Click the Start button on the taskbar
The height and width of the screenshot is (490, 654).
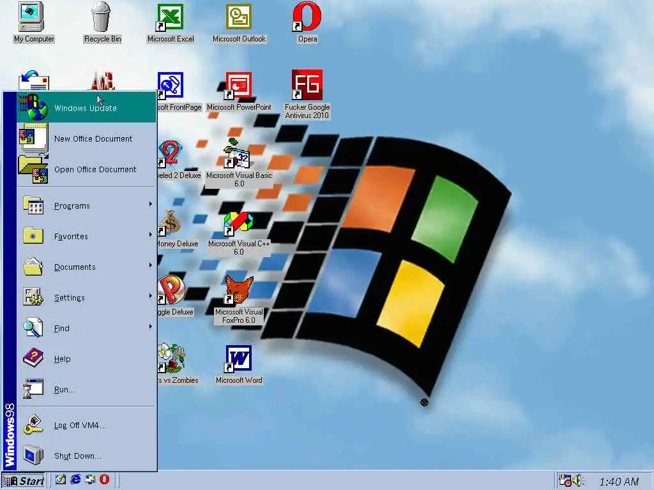[x=24, y=481]
